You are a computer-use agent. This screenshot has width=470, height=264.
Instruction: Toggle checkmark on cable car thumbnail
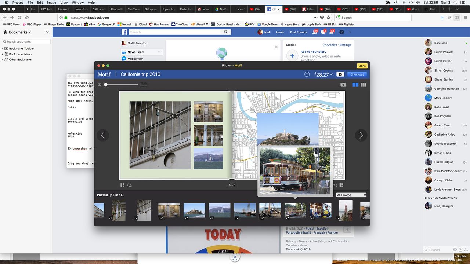coord(288,218)
